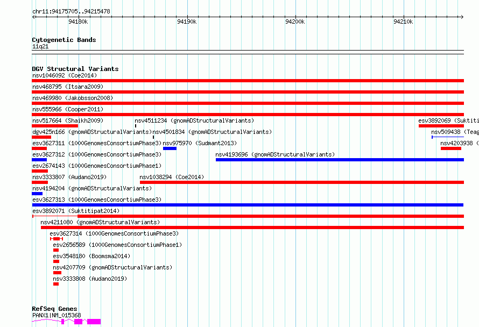
Task: Click the nsv4194204 gnomAD variant label
Action: tap(92, 188)
